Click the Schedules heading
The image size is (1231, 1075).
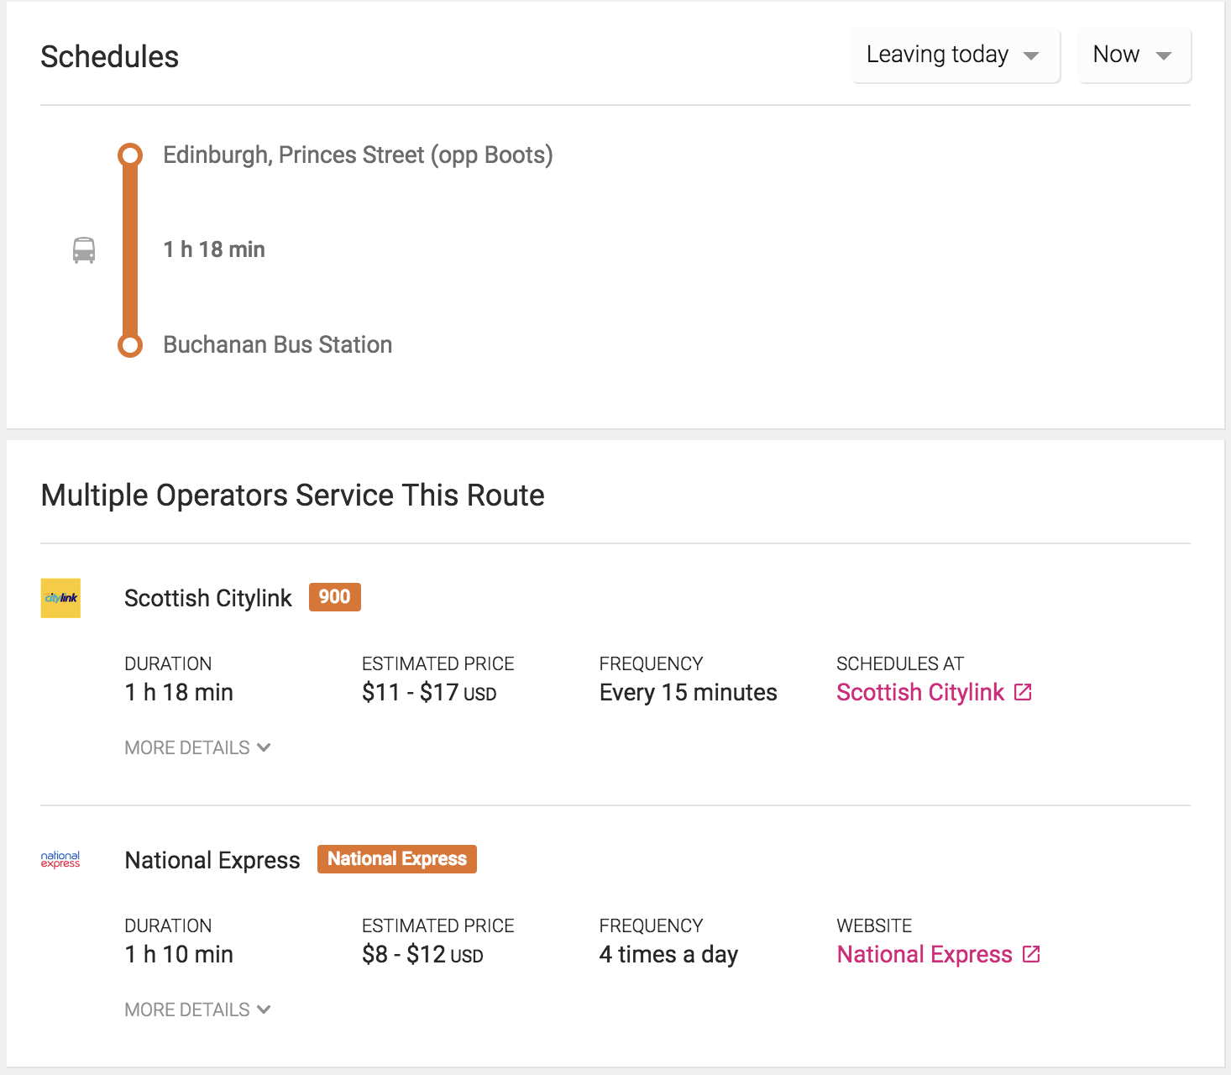click(x=110, y=56)
